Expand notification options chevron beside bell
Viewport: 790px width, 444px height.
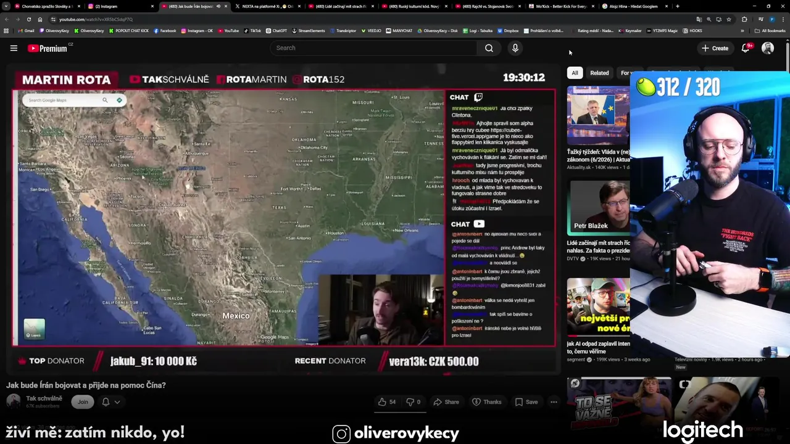tap(117, 402)
